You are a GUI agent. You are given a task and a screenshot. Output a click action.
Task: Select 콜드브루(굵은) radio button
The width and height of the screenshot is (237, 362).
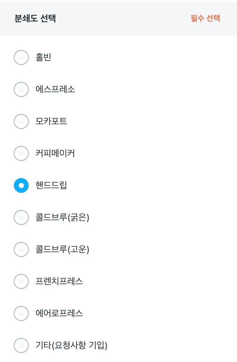pyautogui.click(x=21, y=218)
